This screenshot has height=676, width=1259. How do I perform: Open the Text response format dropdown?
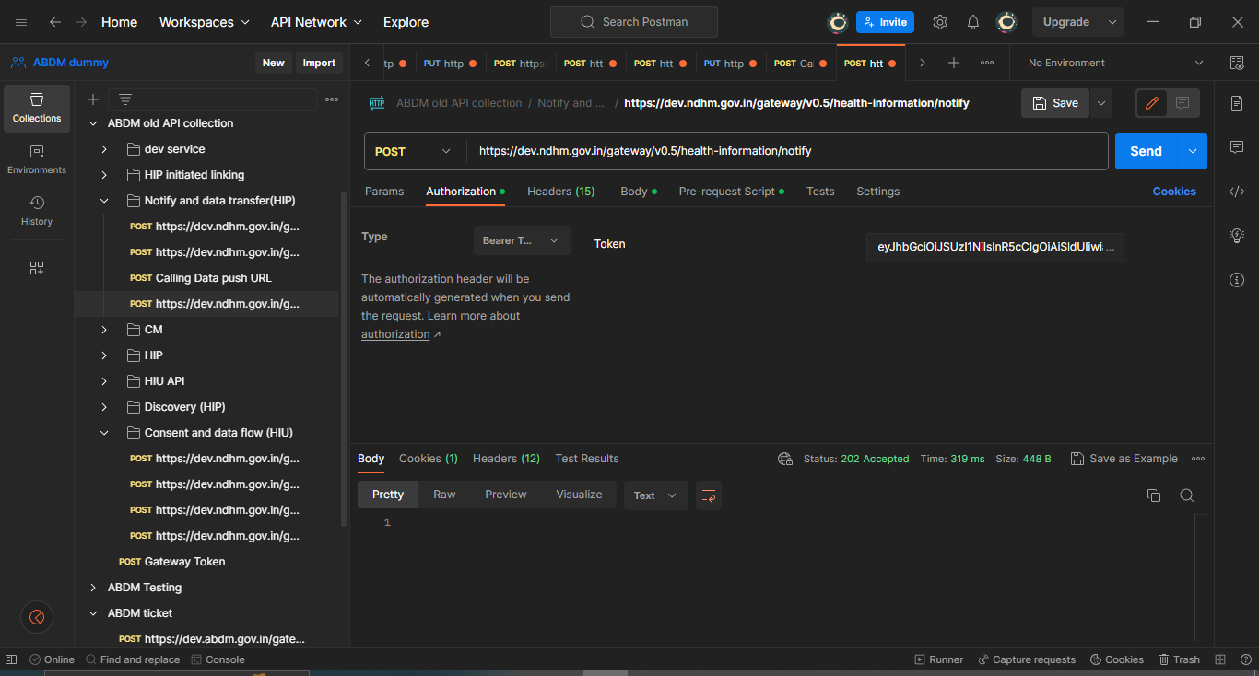(655, 495)
